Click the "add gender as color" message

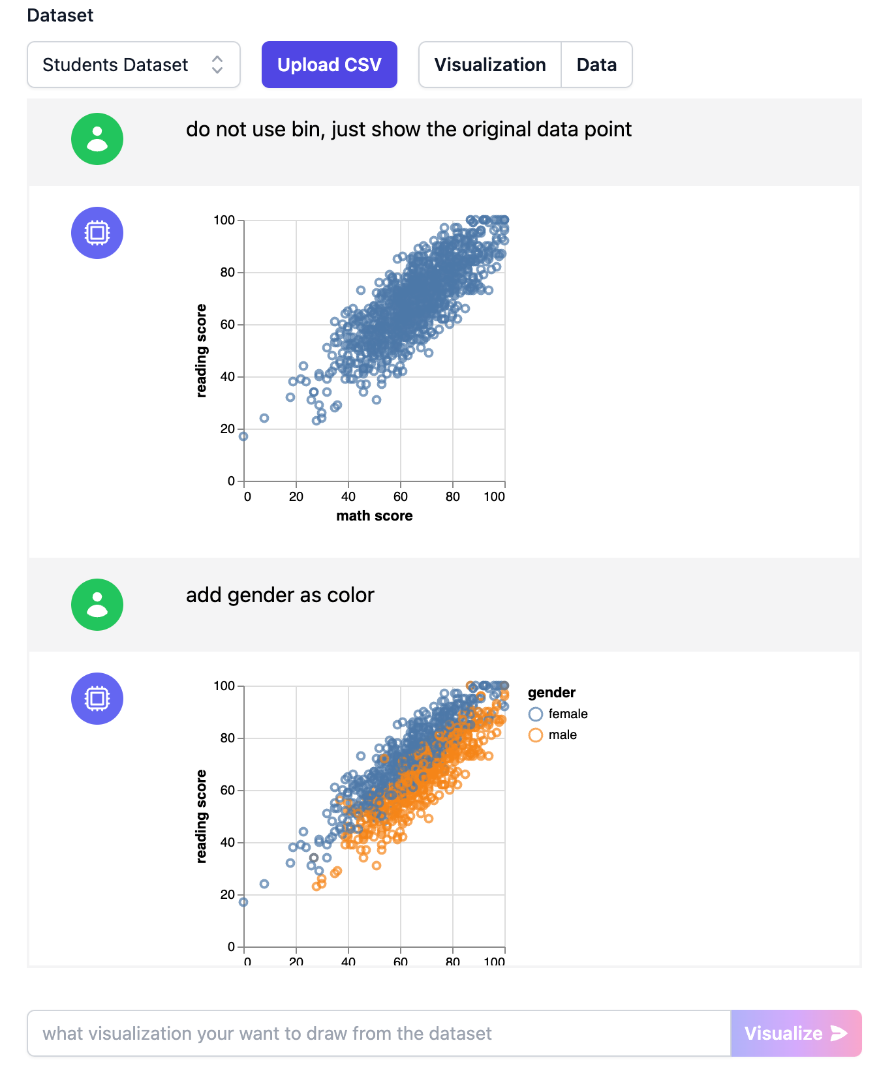(x=280, y=595)
